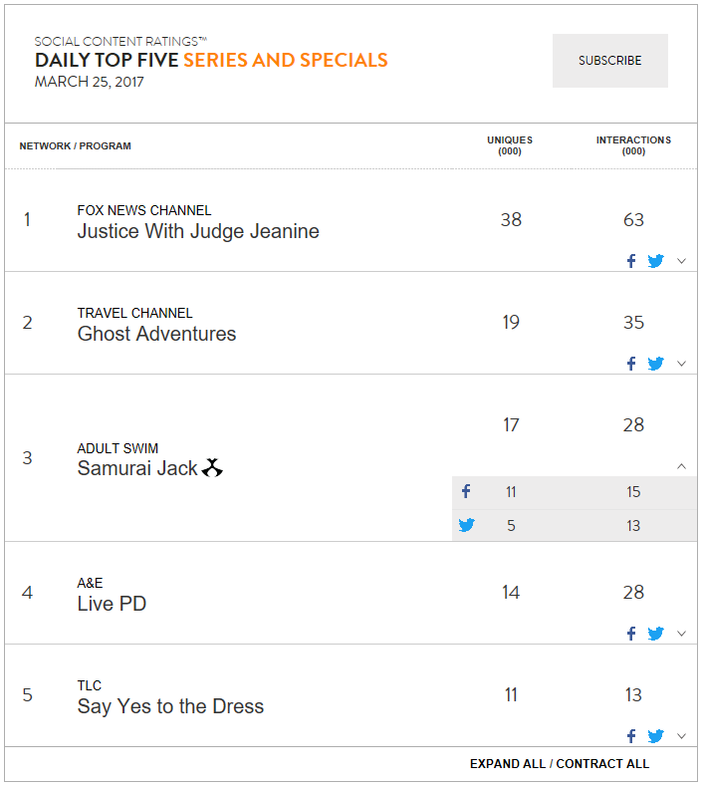Expand Live PD details chevron

(681, 634)
